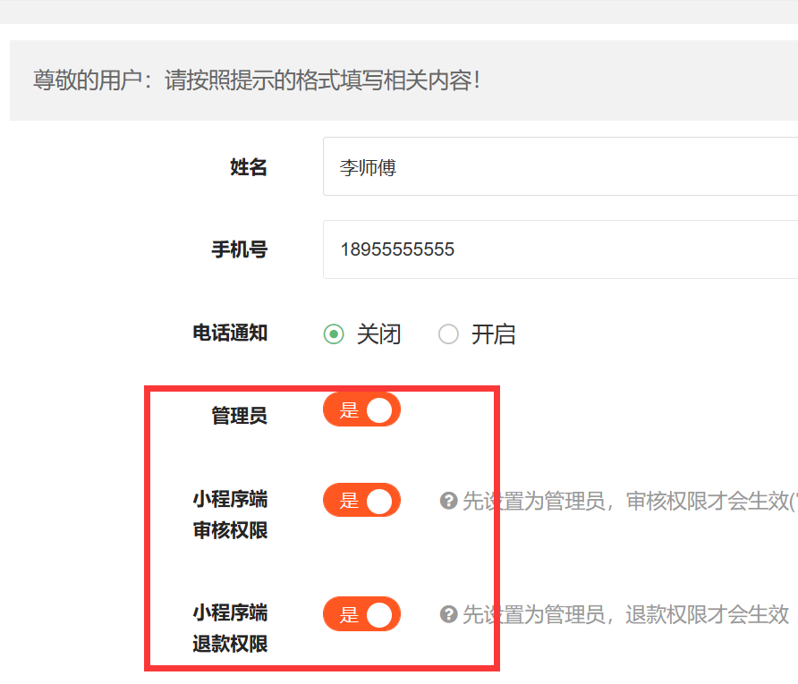Viewport: 798px width, 684px height.
Task: Click the 尊敬的用户 notice text
Action: tap(257, 80)
